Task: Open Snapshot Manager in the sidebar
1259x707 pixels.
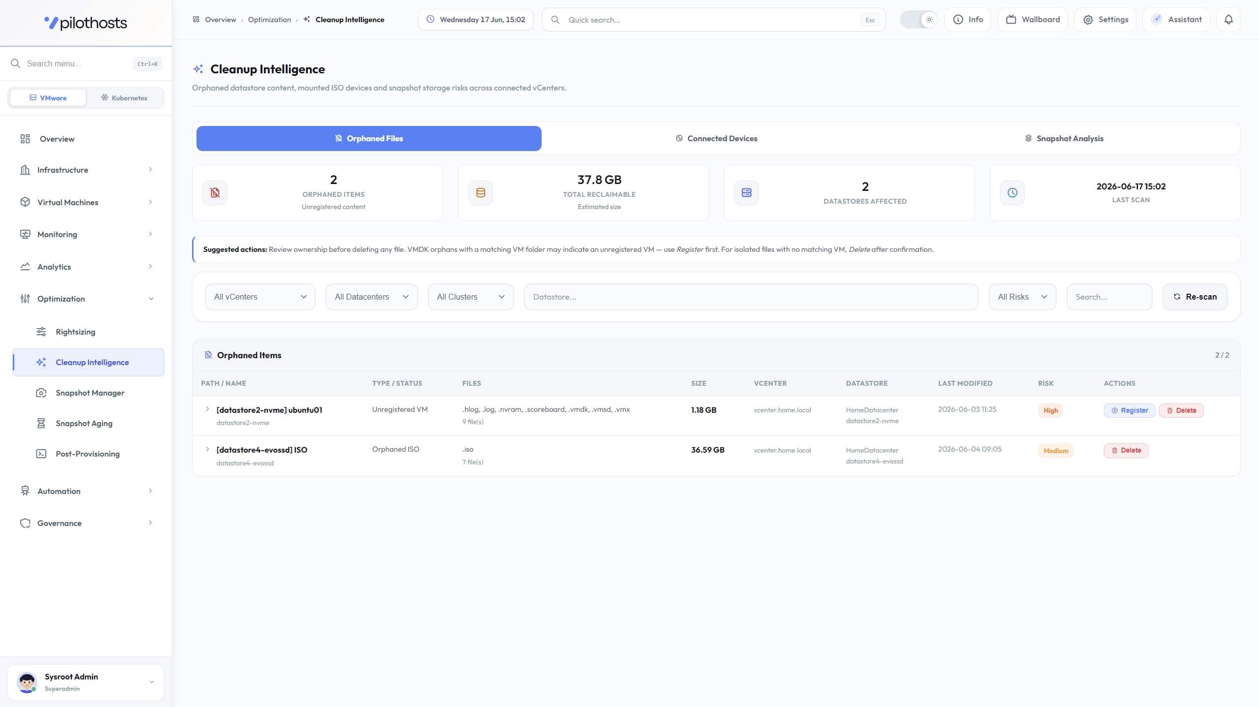Action: pos(89,393)
